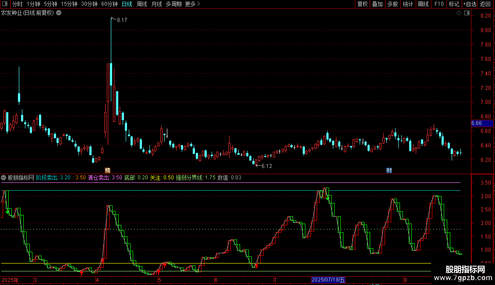This screenshot has height=285, width=495.
Task: Click month 4 on time axis
Action: tap(97, 280)
